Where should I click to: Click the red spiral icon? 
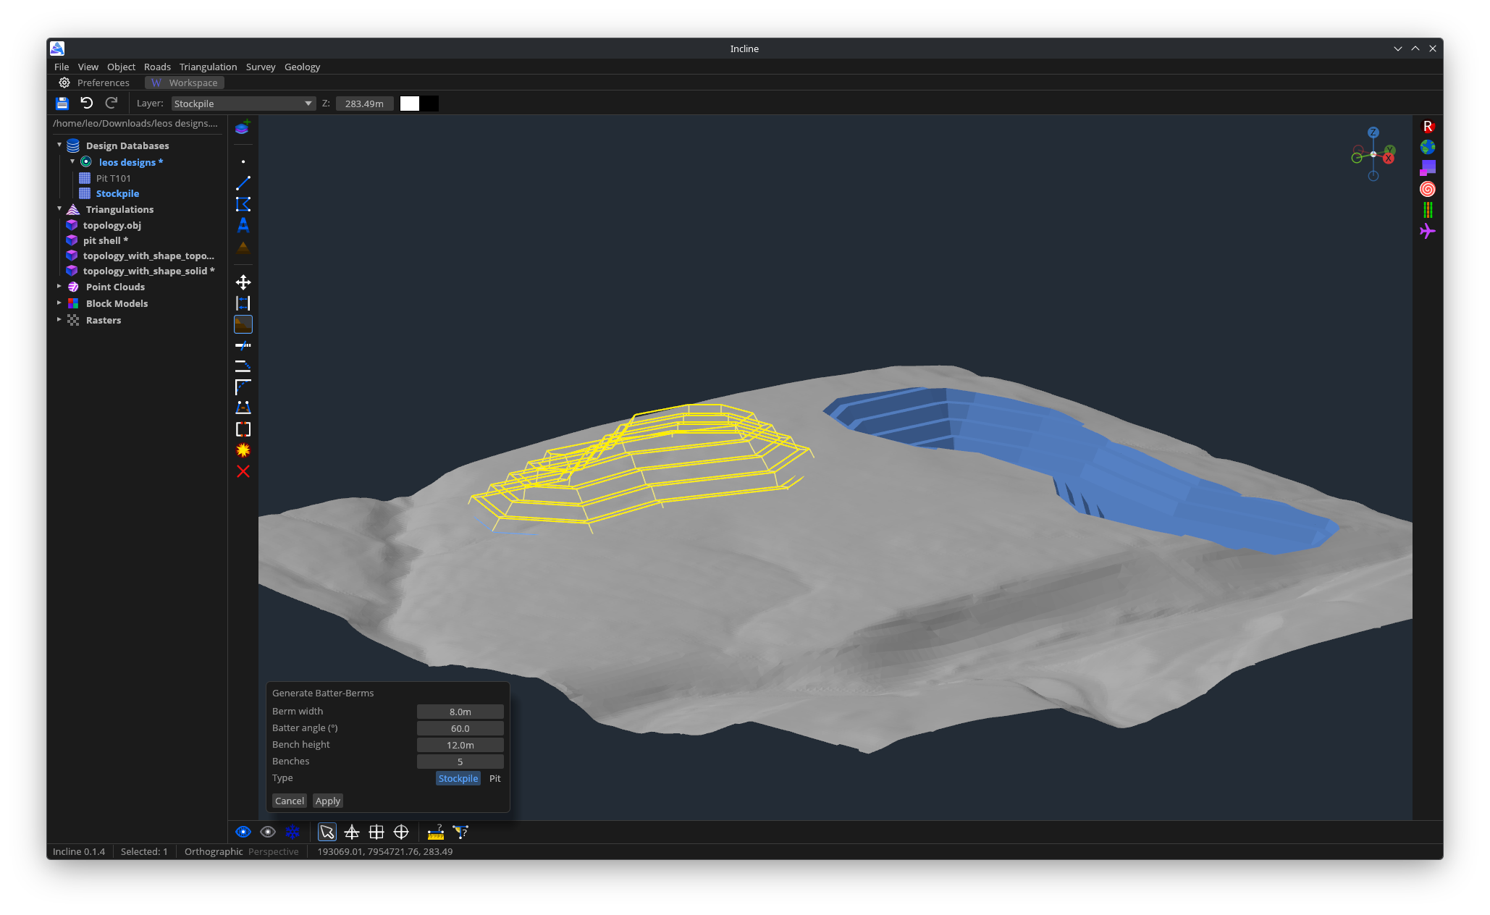[x=1428, y=190]
